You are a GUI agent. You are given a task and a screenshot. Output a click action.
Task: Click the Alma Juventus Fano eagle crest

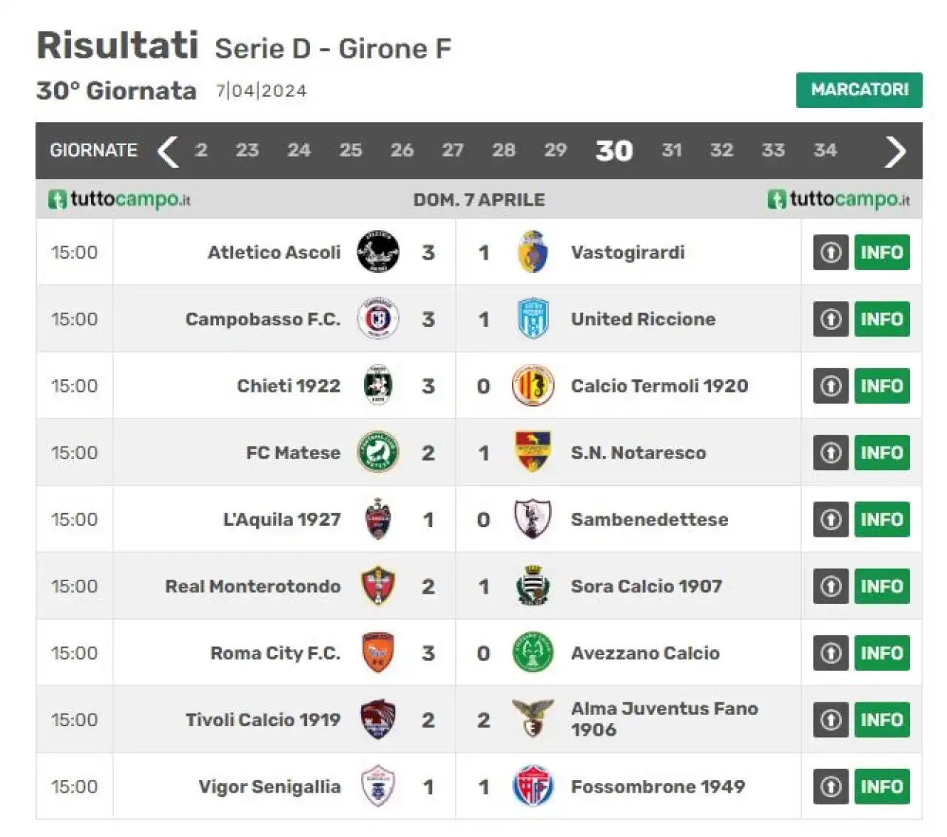[533, 719]
